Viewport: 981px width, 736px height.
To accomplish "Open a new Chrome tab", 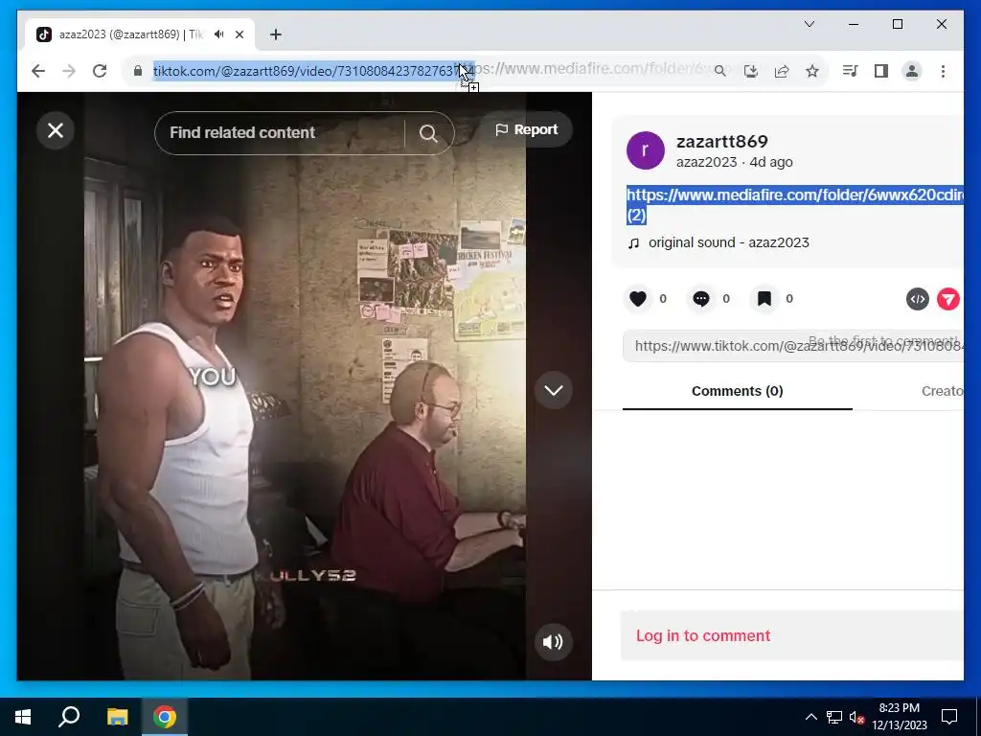I will (x=276, y=34).
